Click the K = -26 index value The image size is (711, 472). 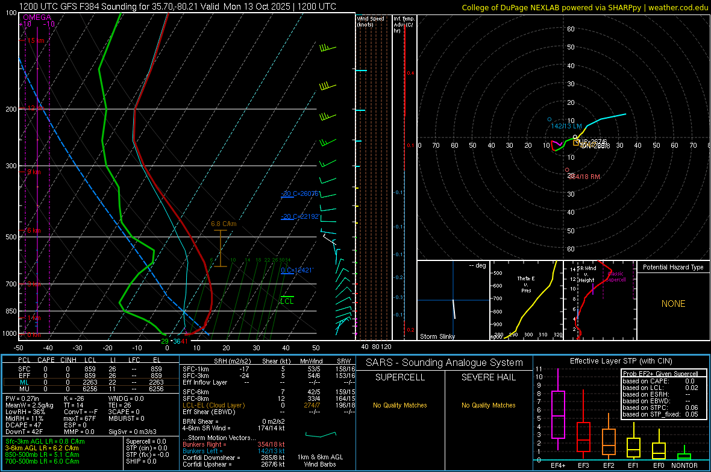(74, 398)
